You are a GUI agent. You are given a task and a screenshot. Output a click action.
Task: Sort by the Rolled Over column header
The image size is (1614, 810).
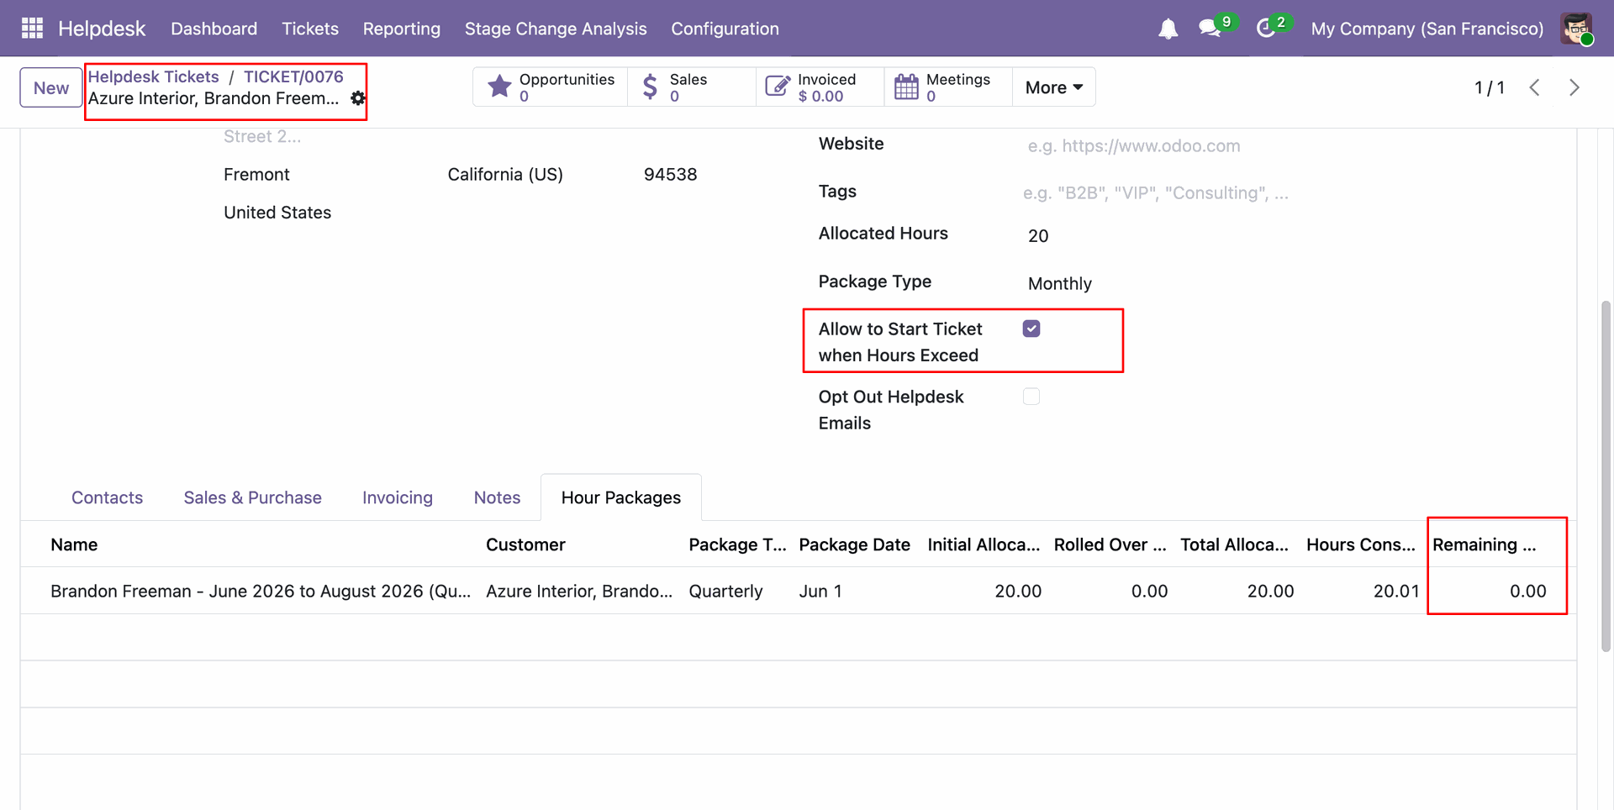[1110, 544]
